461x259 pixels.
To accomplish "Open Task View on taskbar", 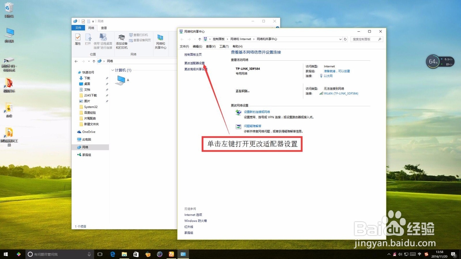I will click(x=100, y=254).
